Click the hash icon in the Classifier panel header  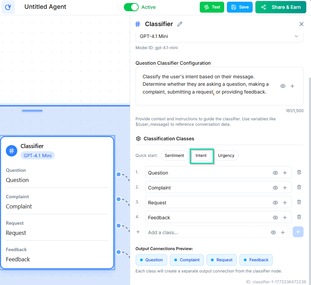[x=137, y=24]
